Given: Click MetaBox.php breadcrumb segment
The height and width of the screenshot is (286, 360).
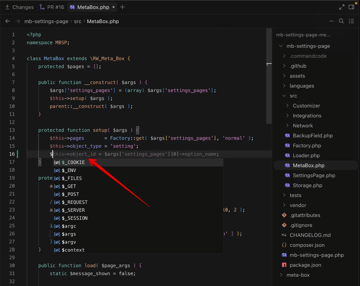Looking at the screenshot, I should (x=103, y=21).
